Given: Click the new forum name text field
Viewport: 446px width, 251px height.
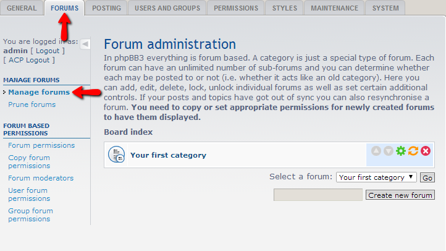Looking at the screenshot, I should pos(318,195).
